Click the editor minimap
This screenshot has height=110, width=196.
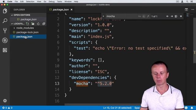coord(190,15)
